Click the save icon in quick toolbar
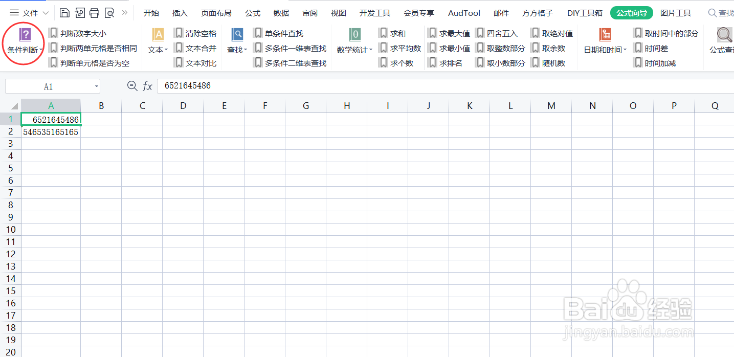Screen dimensions: 734x357 click(x=64, y=13)
